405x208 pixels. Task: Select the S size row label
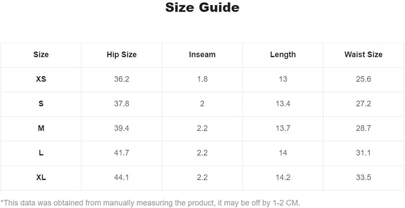pos(41,104)
